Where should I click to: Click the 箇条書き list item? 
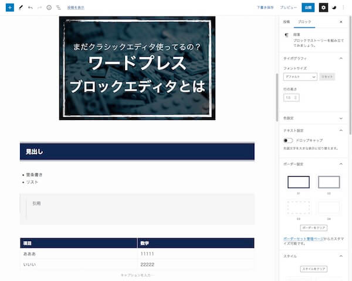click(x=35, y=175)
